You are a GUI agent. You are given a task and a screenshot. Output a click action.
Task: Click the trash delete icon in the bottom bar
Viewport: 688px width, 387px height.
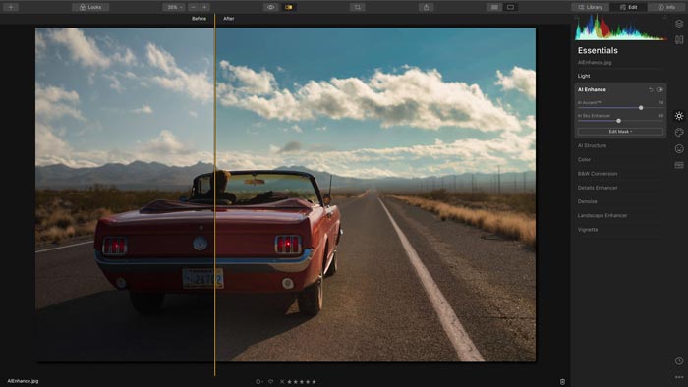tap(562, 382)
